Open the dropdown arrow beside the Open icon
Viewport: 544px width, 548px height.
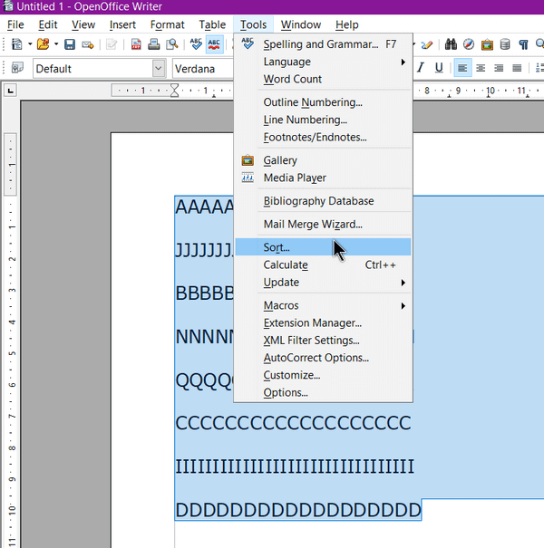click(x=56, y=44)
